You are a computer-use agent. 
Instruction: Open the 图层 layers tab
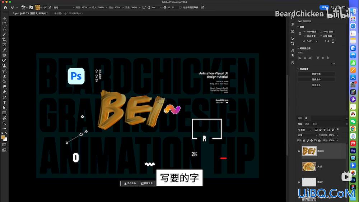click(300, 124)
